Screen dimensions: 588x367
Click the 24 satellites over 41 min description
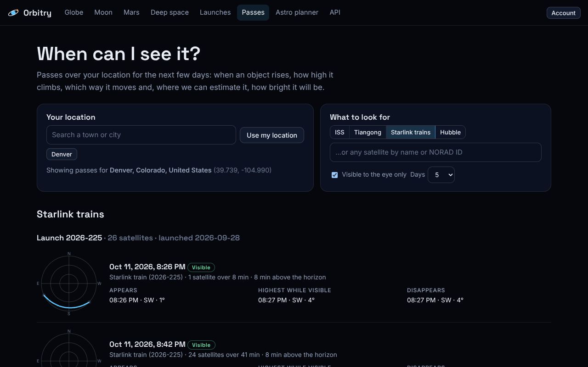pyautogui.click(x=224, y=355)
